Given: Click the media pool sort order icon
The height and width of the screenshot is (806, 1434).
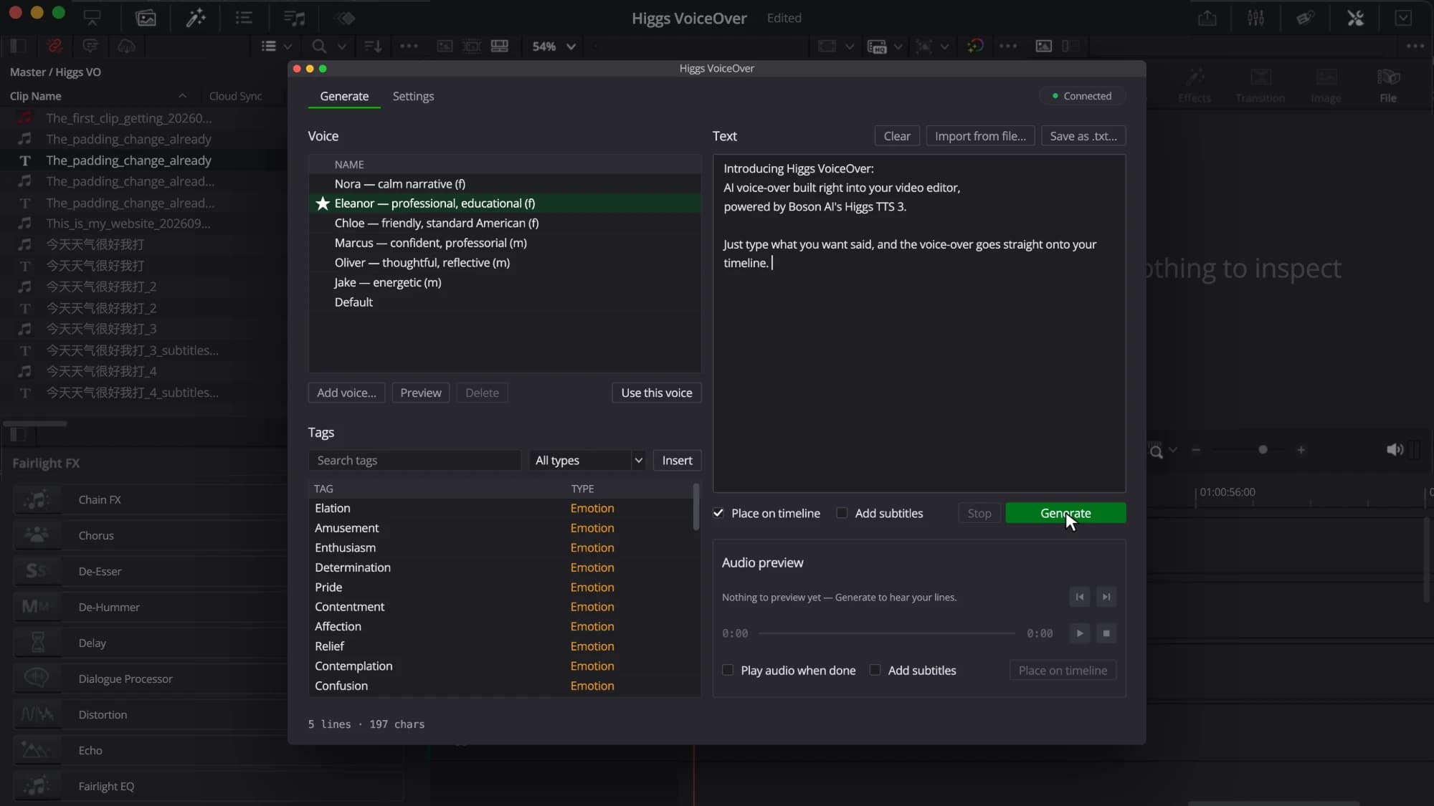Looking at the screenshot, I should [x=373, y=46].
